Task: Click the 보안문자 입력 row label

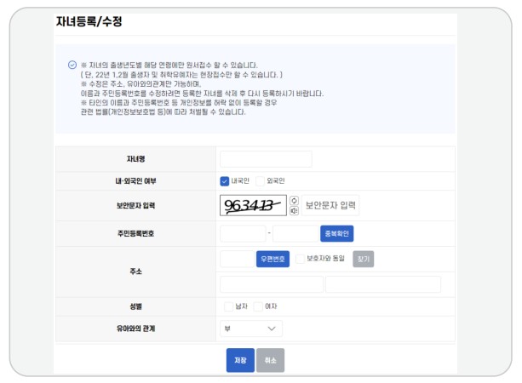Action: tap(136, 205)
